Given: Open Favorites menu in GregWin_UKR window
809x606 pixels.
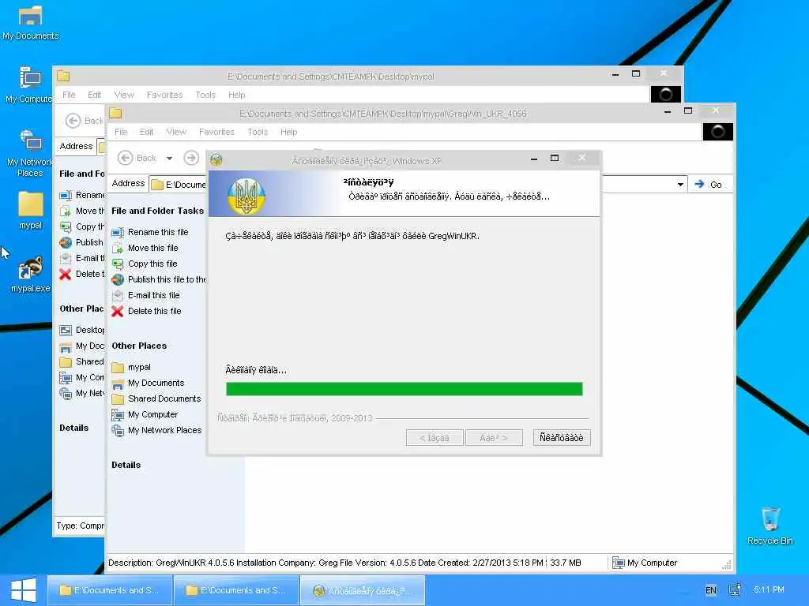Looking at the screenshot, I should 216,132.
